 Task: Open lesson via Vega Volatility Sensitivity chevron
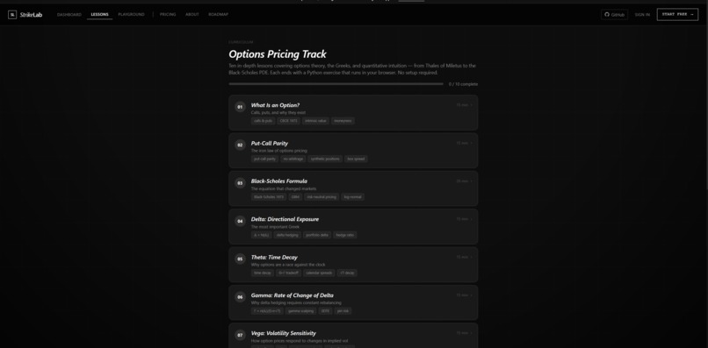click(x=472, y=333)
